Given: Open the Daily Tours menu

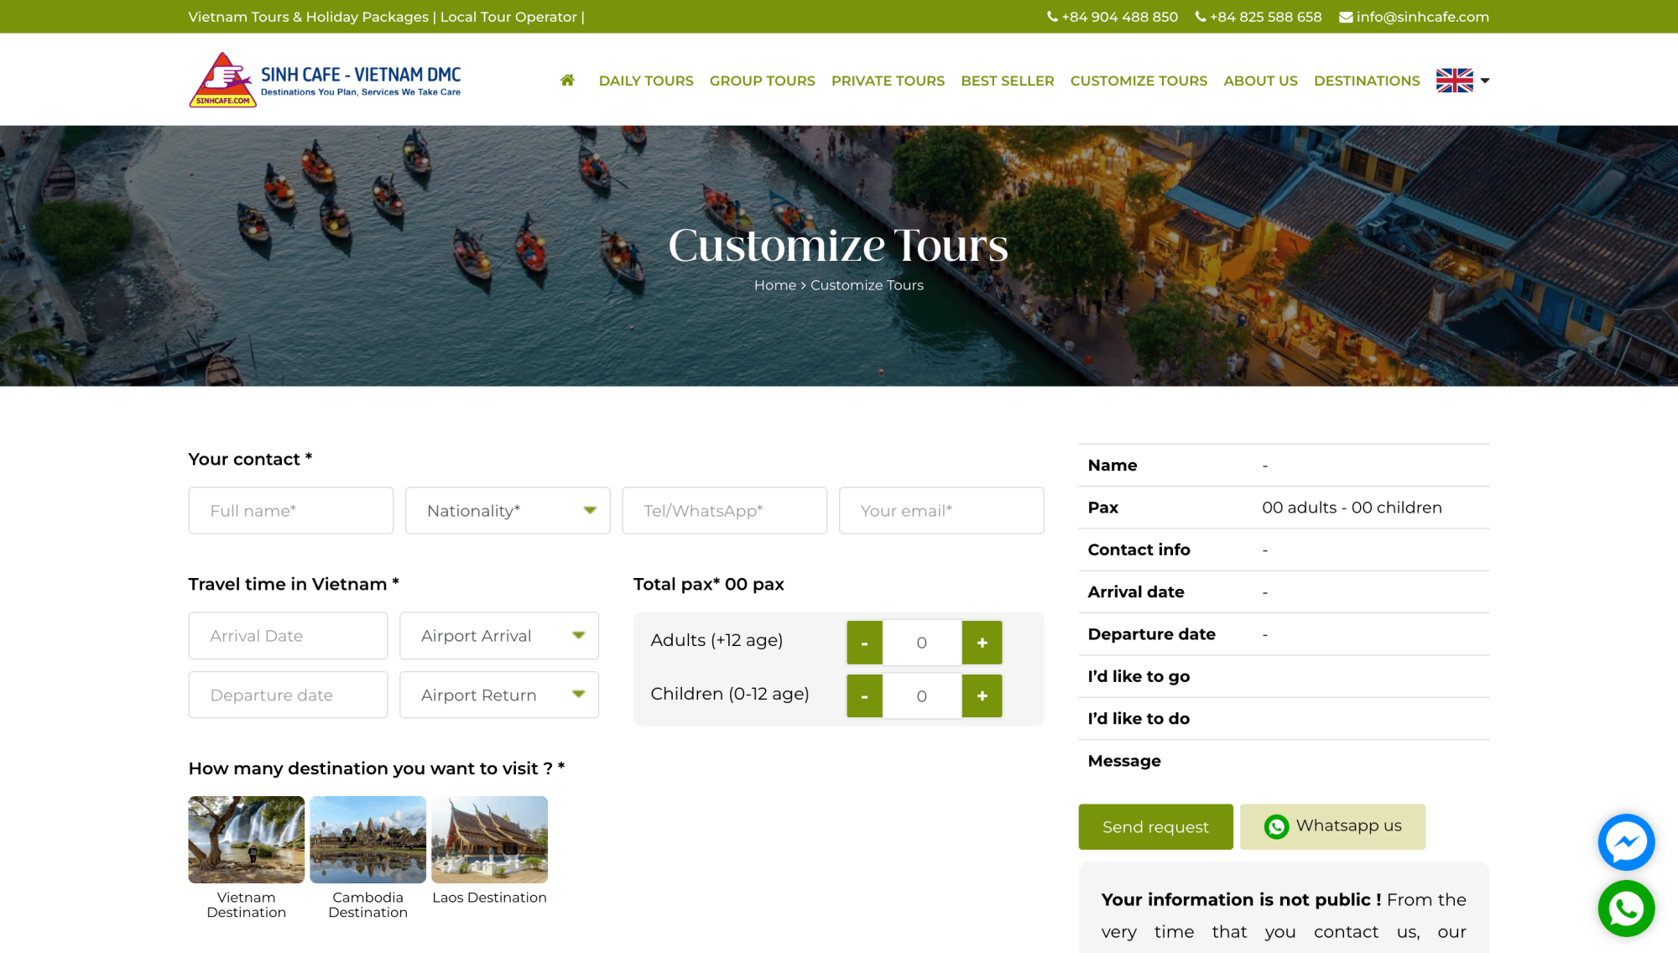Looking at the screenshot, I should coord(646,81).
